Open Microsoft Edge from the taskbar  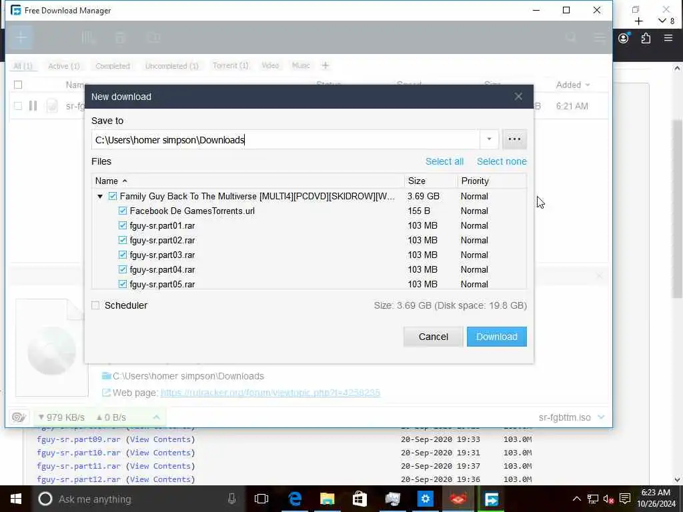[294, 499]
